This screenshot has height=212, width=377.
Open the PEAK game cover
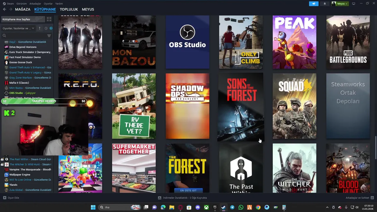295,42
